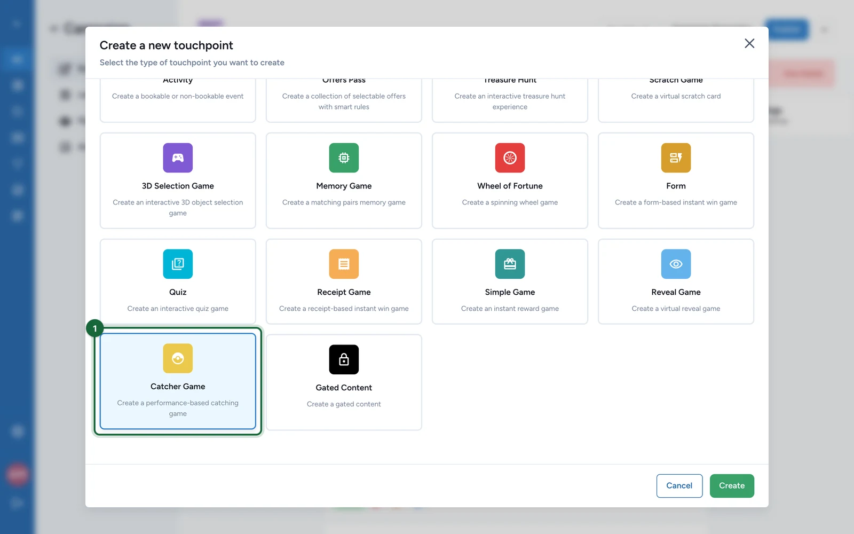Click the Receipt Game title

(344, 292)
